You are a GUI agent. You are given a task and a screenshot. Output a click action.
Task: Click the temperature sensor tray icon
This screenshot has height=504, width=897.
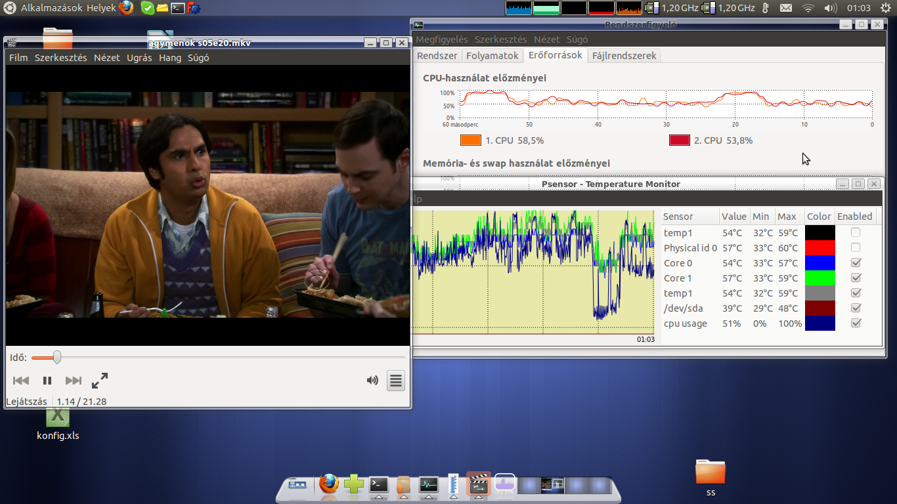pyautogui.click(x=764, y=8)
